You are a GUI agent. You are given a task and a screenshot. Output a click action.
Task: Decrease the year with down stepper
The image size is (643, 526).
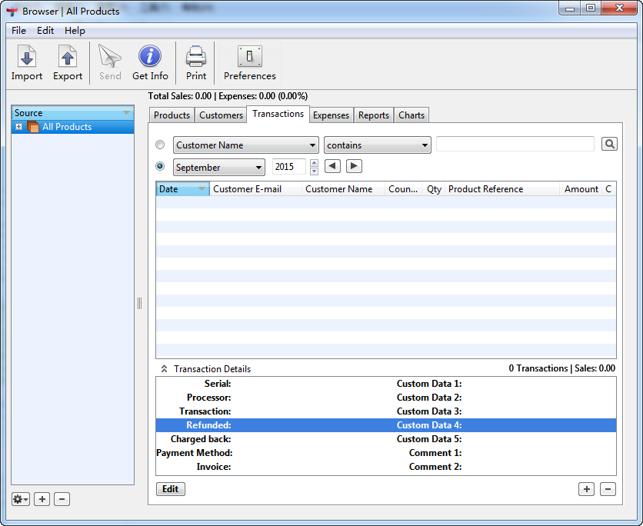click(314, 171)
